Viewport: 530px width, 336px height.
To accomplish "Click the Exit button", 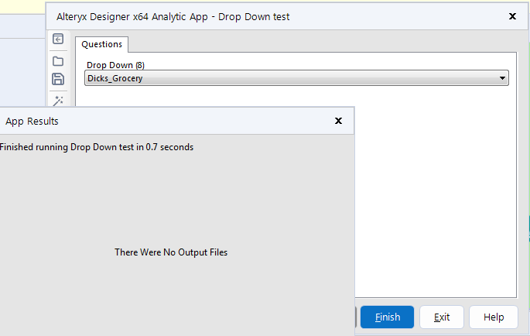I will pyautogui.click(x=442, y=317).
